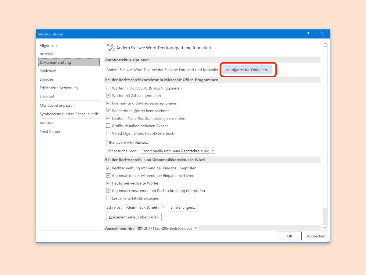The height and width of the screenshot is (275, 366).
Task: Uncheck Häufig verwechselte Wörter
Action: [108, 183]
